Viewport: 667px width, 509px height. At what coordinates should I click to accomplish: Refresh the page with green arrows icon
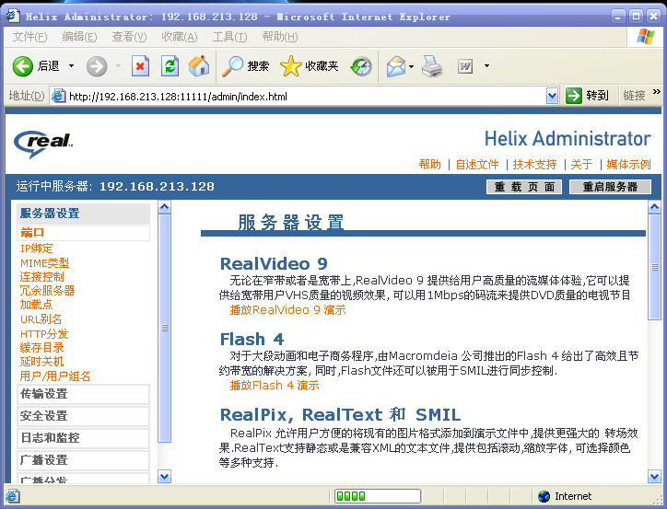point(170,66)
